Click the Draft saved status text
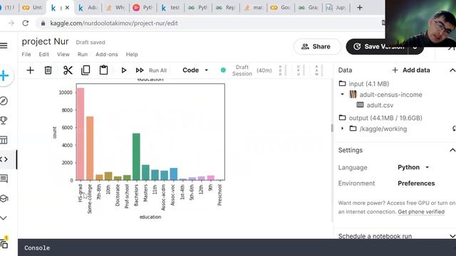This screenshot has width=456, height=256. click(x=90, y=43)
